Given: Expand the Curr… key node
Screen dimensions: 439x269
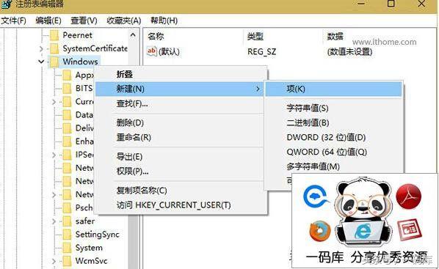Looking at the screenshot, I should click(x=54, y=102).
